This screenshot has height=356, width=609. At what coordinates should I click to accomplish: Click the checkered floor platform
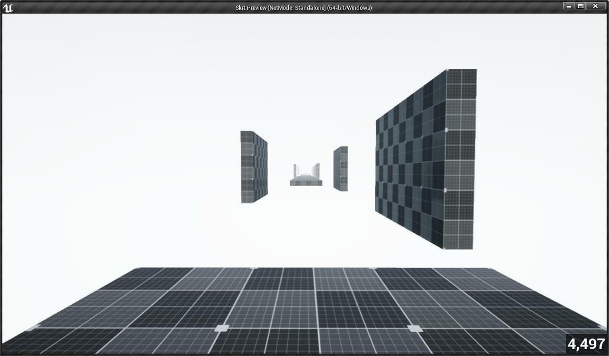click(x=304, y=310)
